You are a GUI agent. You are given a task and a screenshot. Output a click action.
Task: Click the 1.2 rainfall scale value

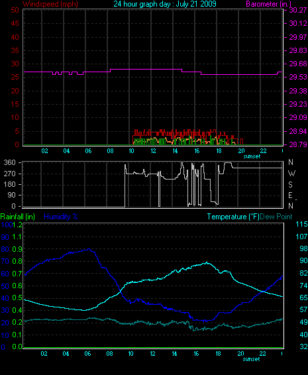coord(17,225)
